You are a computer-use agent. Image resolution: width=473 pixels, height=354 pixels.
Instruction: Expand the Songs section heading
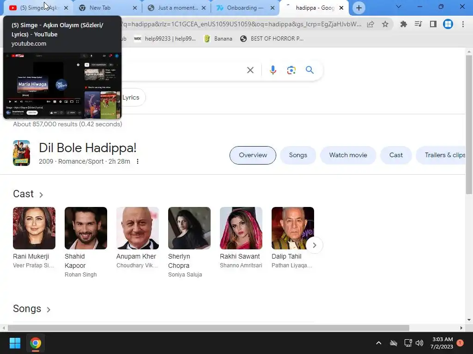coord(32,309)
